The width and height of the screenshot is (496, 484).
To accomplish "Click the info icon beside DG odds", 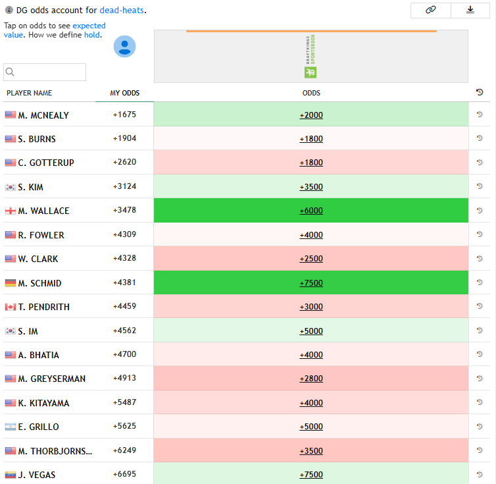I will [9, 11].
